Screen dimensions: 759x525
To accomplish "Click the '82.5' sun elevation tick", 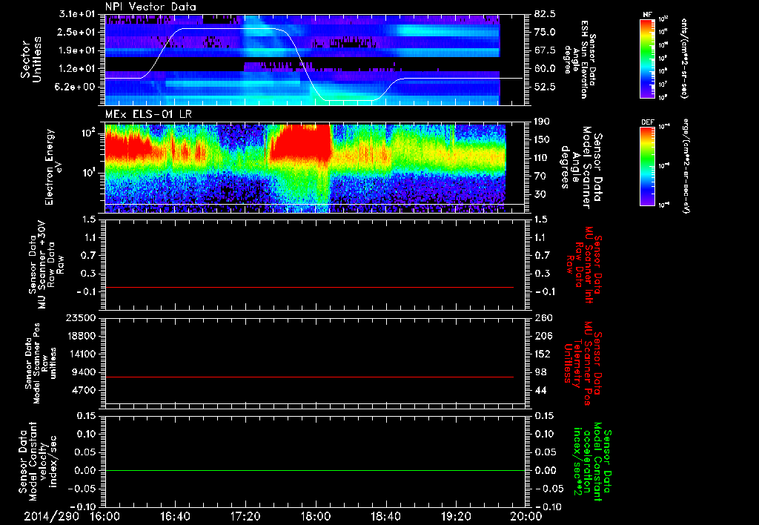I will 545,14.
